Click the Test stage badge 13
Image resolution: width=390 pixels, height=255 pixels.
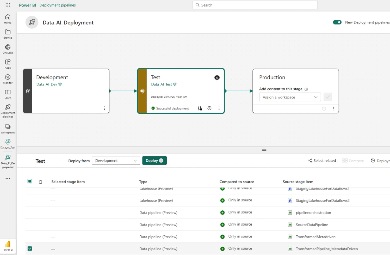(217, 78)
